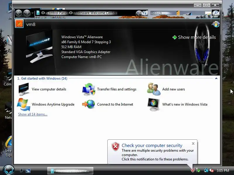The width and height of the screenshot is (234, 175).
Task: Open the View computer details icon
Action: coord(24,89)
